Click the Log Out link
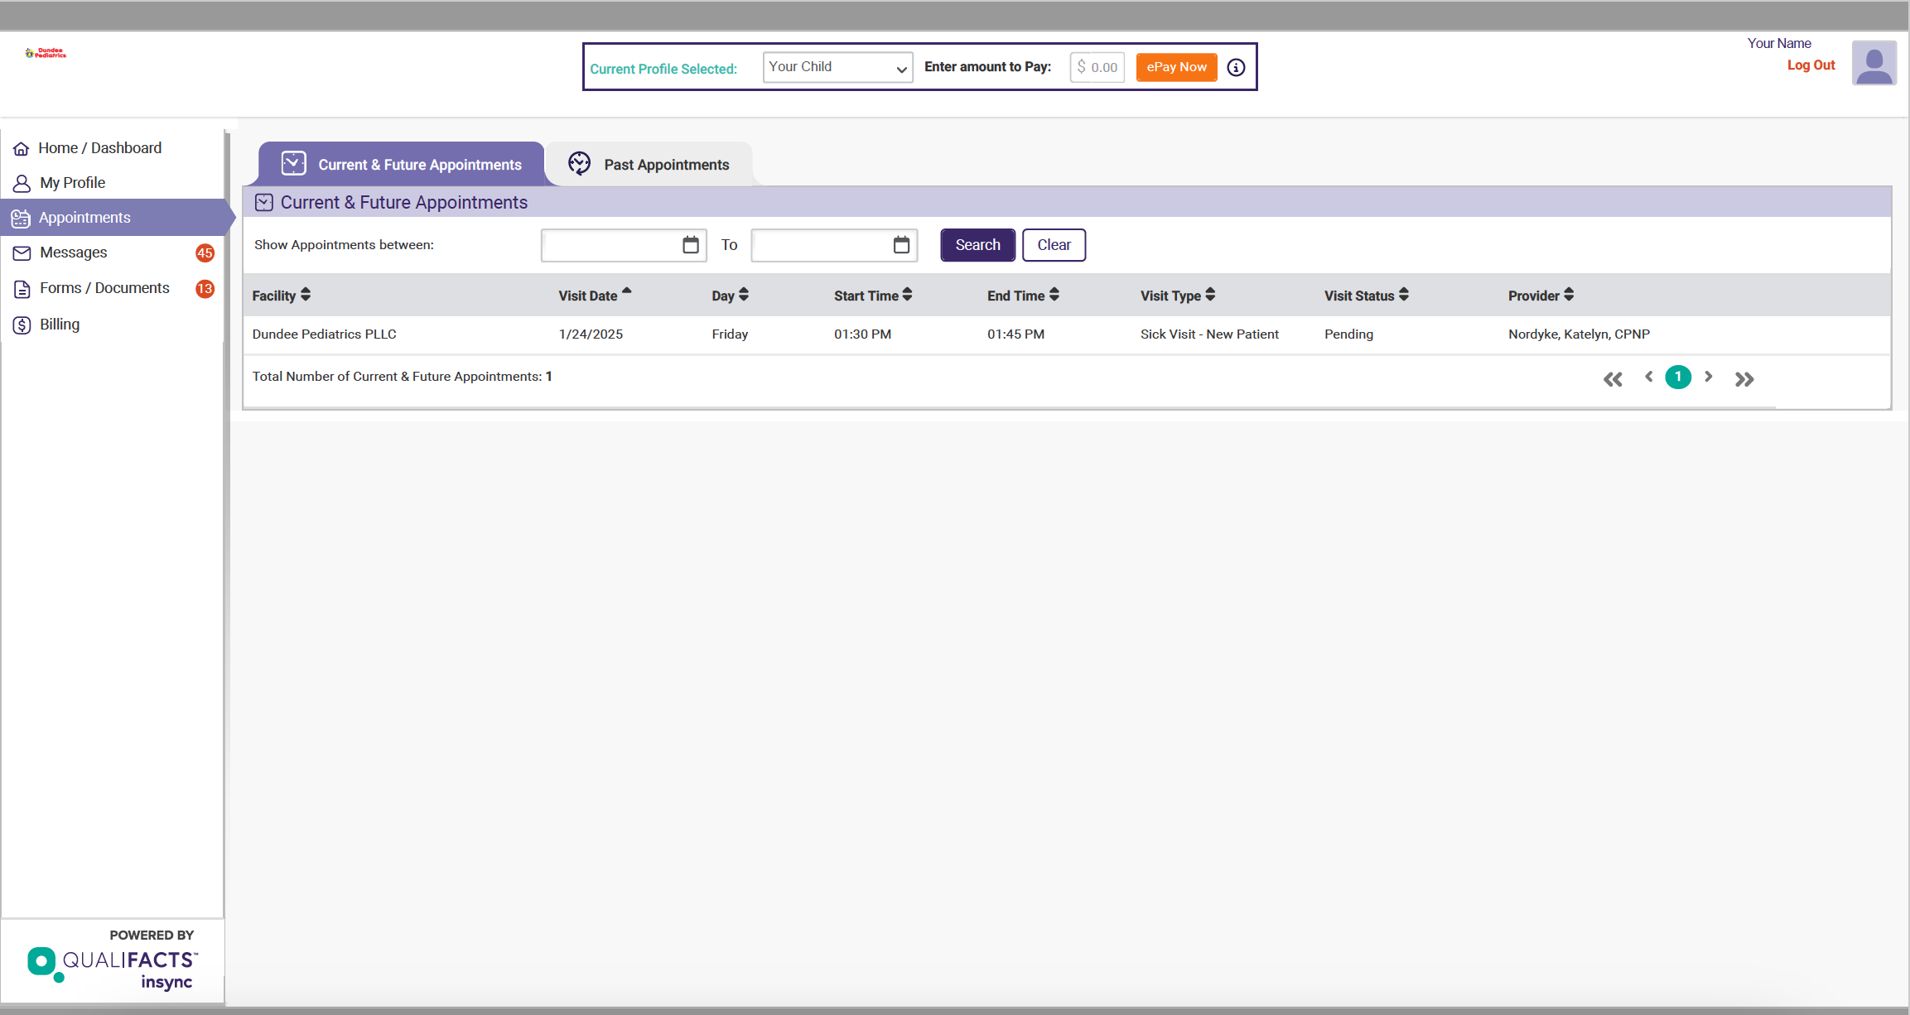This screenshot has height=1015, width=1910. click(1811, 65)
